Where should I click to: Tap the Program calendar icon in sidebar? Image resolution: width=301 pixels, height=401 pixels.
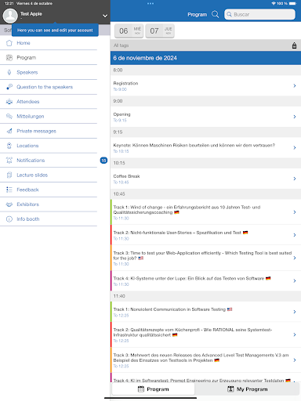pos(9,58)
